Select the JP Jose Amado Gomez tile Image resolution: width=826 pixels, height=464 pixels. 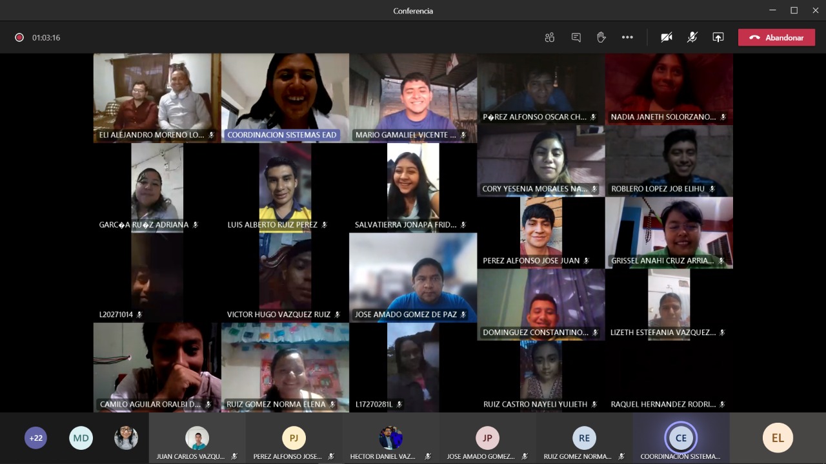487,438
